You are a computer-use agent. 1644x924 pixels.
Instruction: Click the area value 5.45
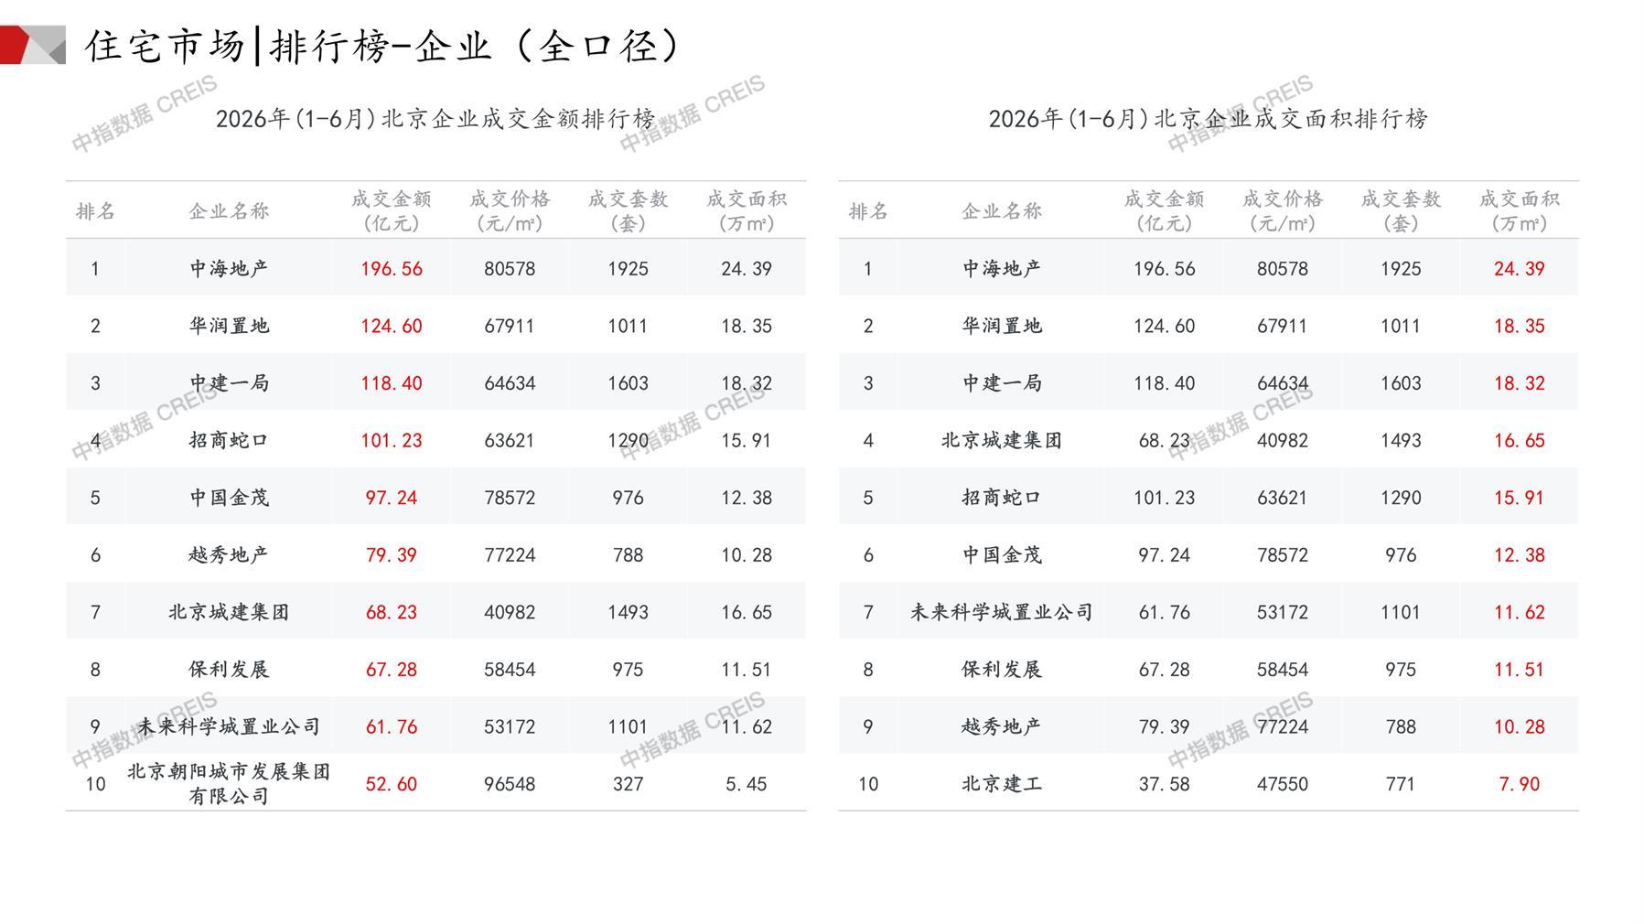tap(747, 784)
